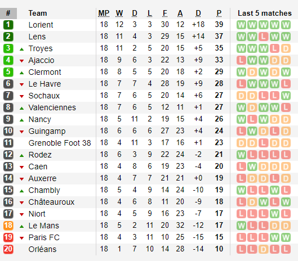Open the Lorient team link

pos(41,25)
